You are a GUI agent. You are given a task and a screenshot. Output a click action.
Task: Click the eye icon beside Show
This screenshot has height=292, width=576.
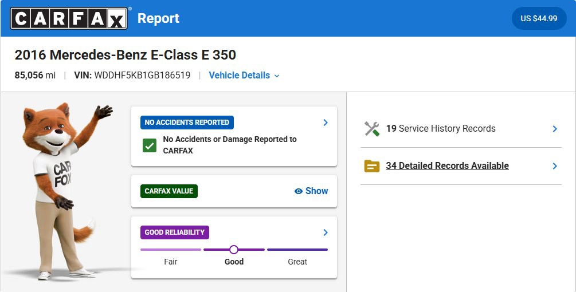[299, 191]
